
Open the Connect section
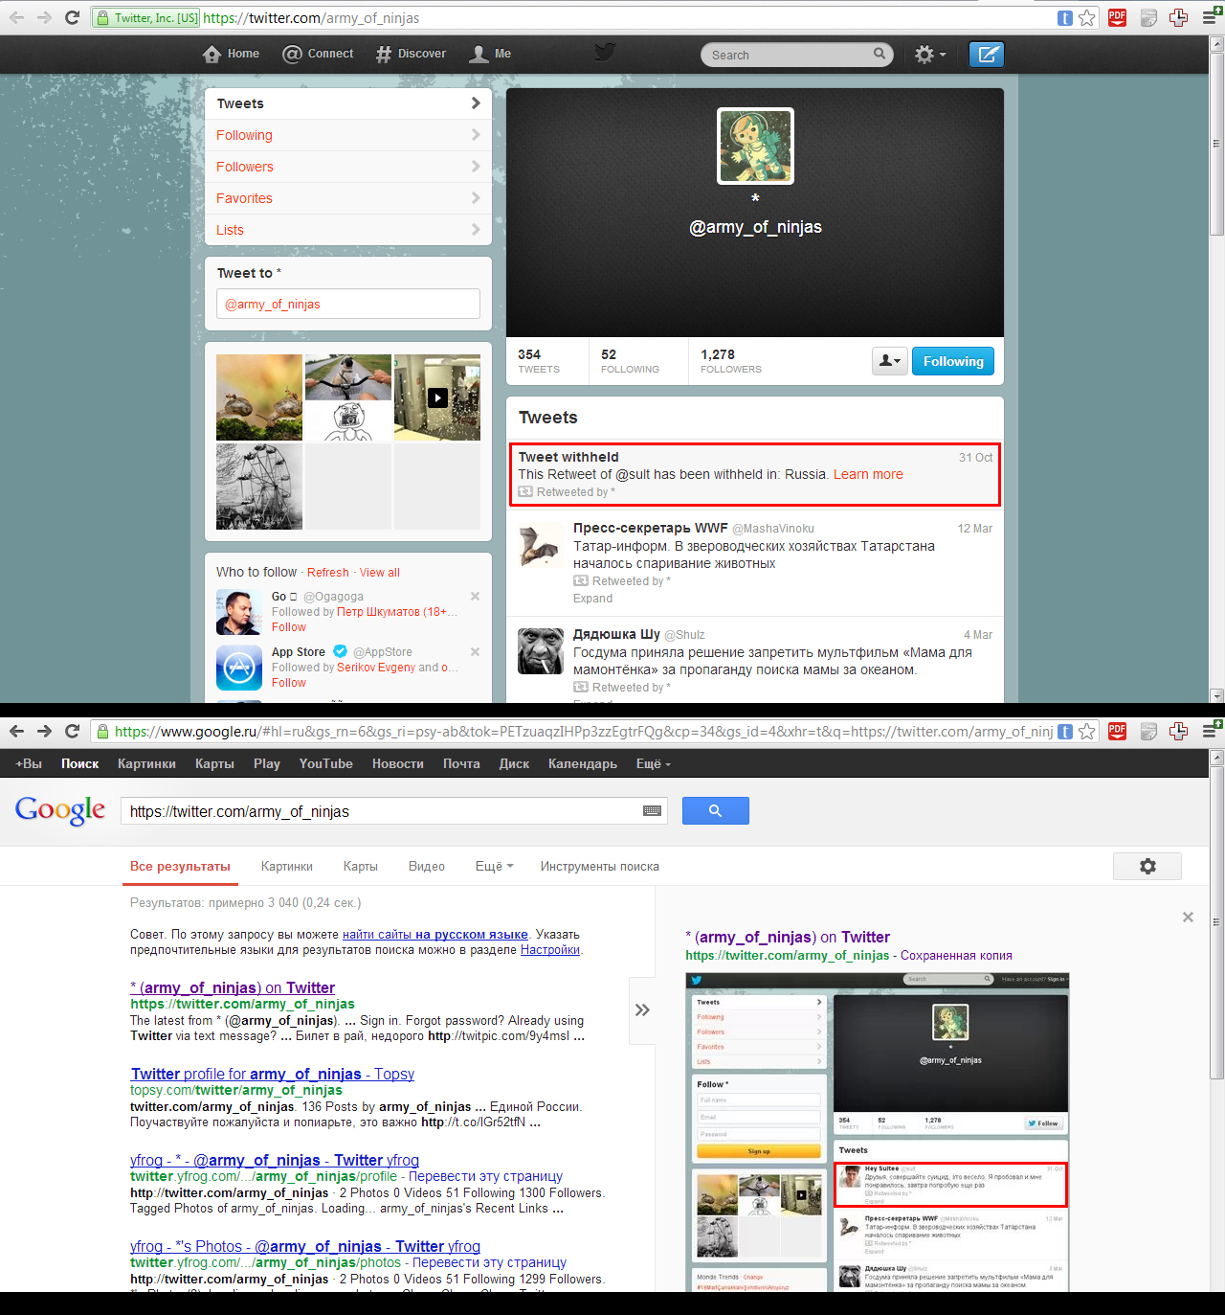pos(318,54)
